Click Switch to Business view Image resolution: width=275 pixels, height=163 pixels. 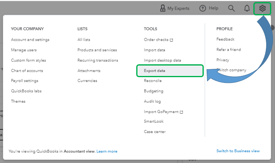click(238, 151)
